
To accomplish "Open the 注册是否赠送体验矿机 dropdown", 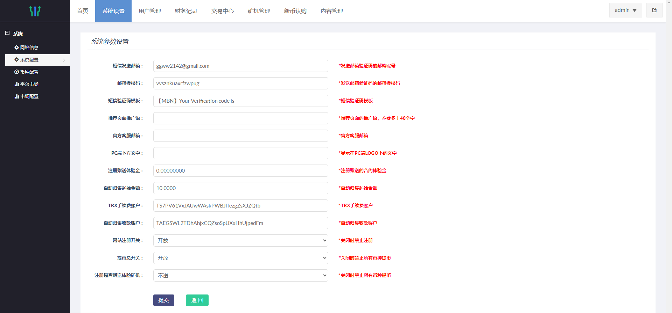I will pyautogui.click(x=240, y=275).
